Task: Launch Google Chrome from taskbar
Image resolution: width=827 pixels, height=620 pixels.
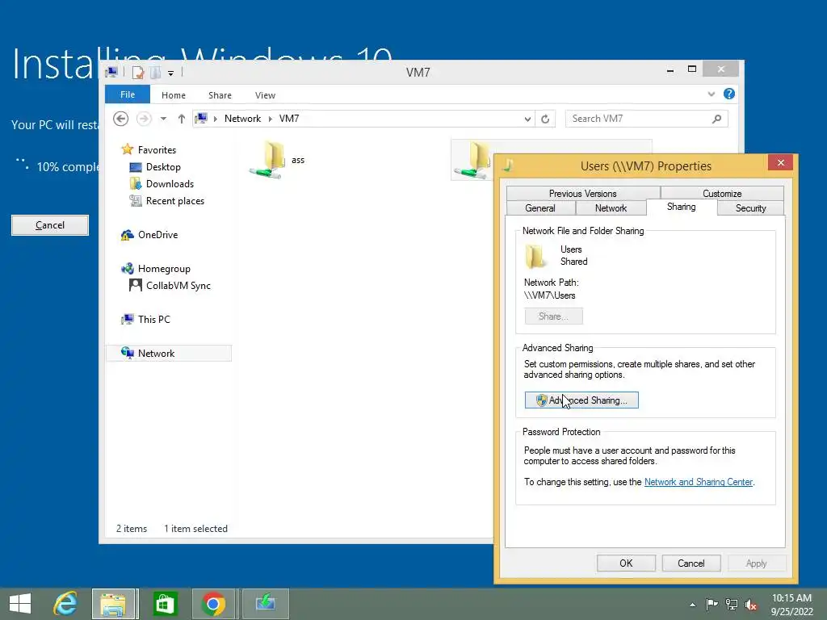Action: point(213,604)
